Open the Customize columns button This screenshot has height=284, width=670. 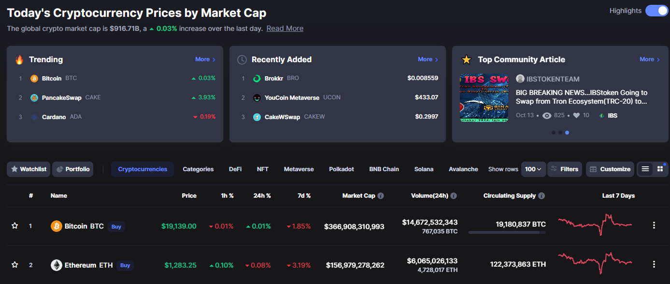pos(610,169)
